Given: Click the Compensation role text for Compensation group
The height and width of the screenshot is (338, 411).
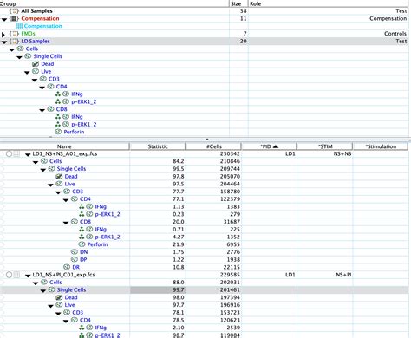Looking at the screenshot, I should [x=388, y=18].
